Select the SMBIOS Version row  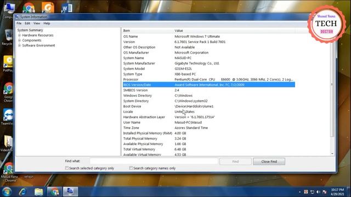(209, 90)
